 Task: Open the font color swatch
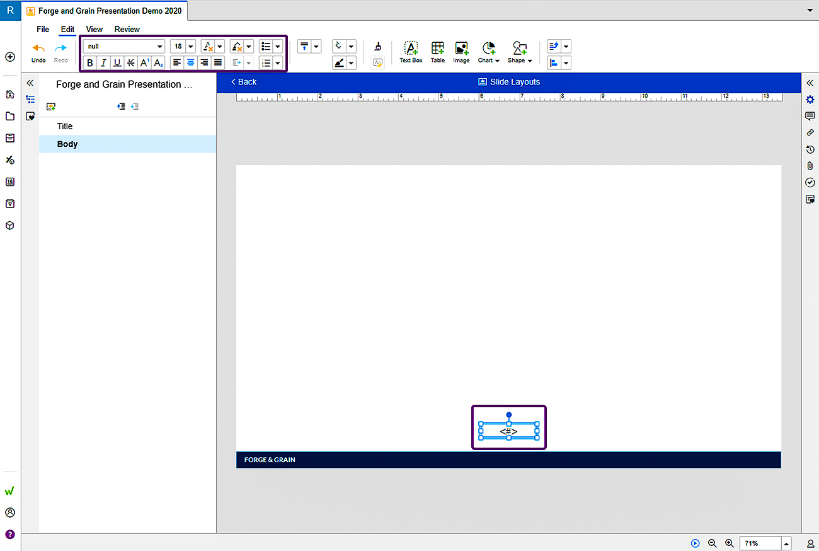(208, 46)
